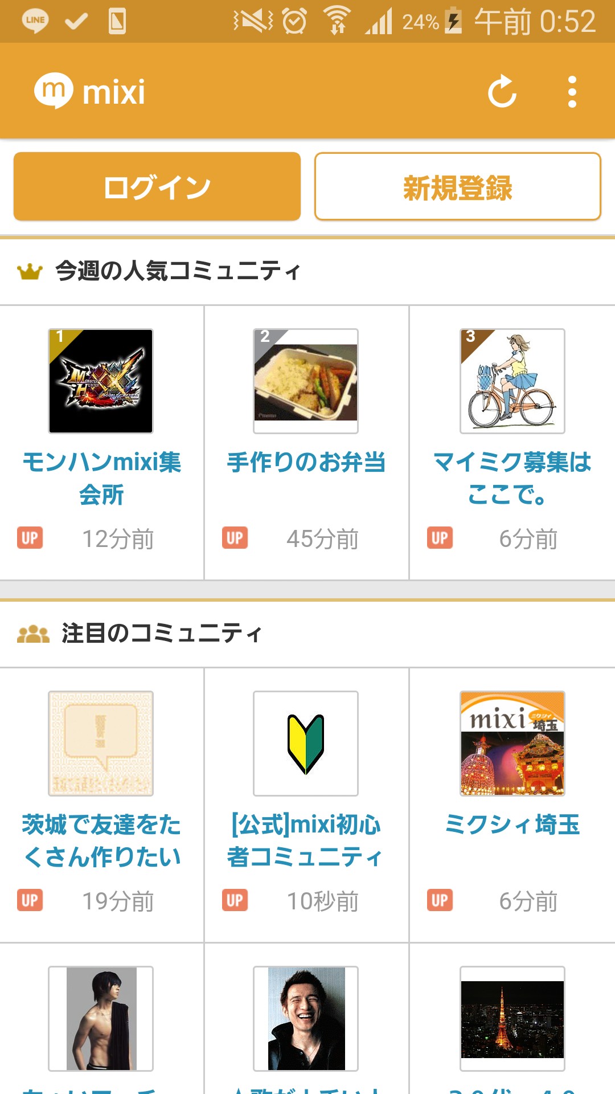Tap the refresh icon in the header
Screen dimensions: 615x1094
click(x=502, y=92)
